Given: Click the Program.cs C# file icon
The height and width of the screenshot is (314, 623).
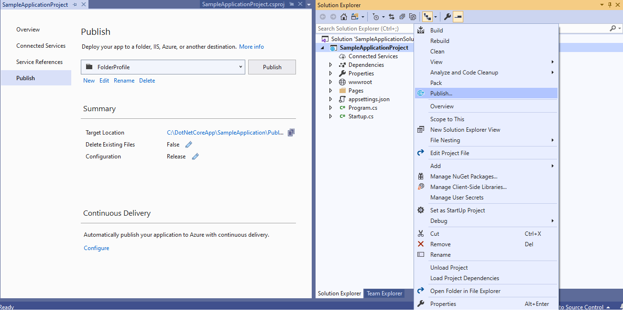Looking at the screenshot, I should point(342,108).
